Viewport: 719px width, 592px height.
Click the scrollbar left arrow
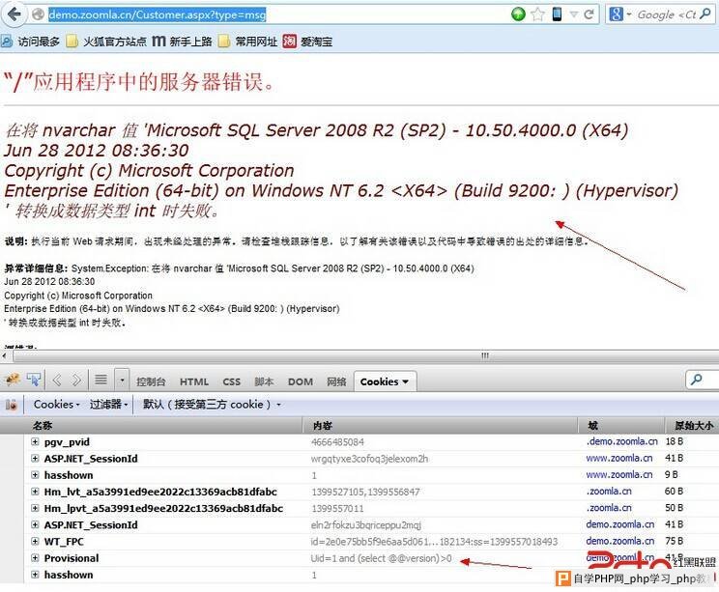(4, 355)
